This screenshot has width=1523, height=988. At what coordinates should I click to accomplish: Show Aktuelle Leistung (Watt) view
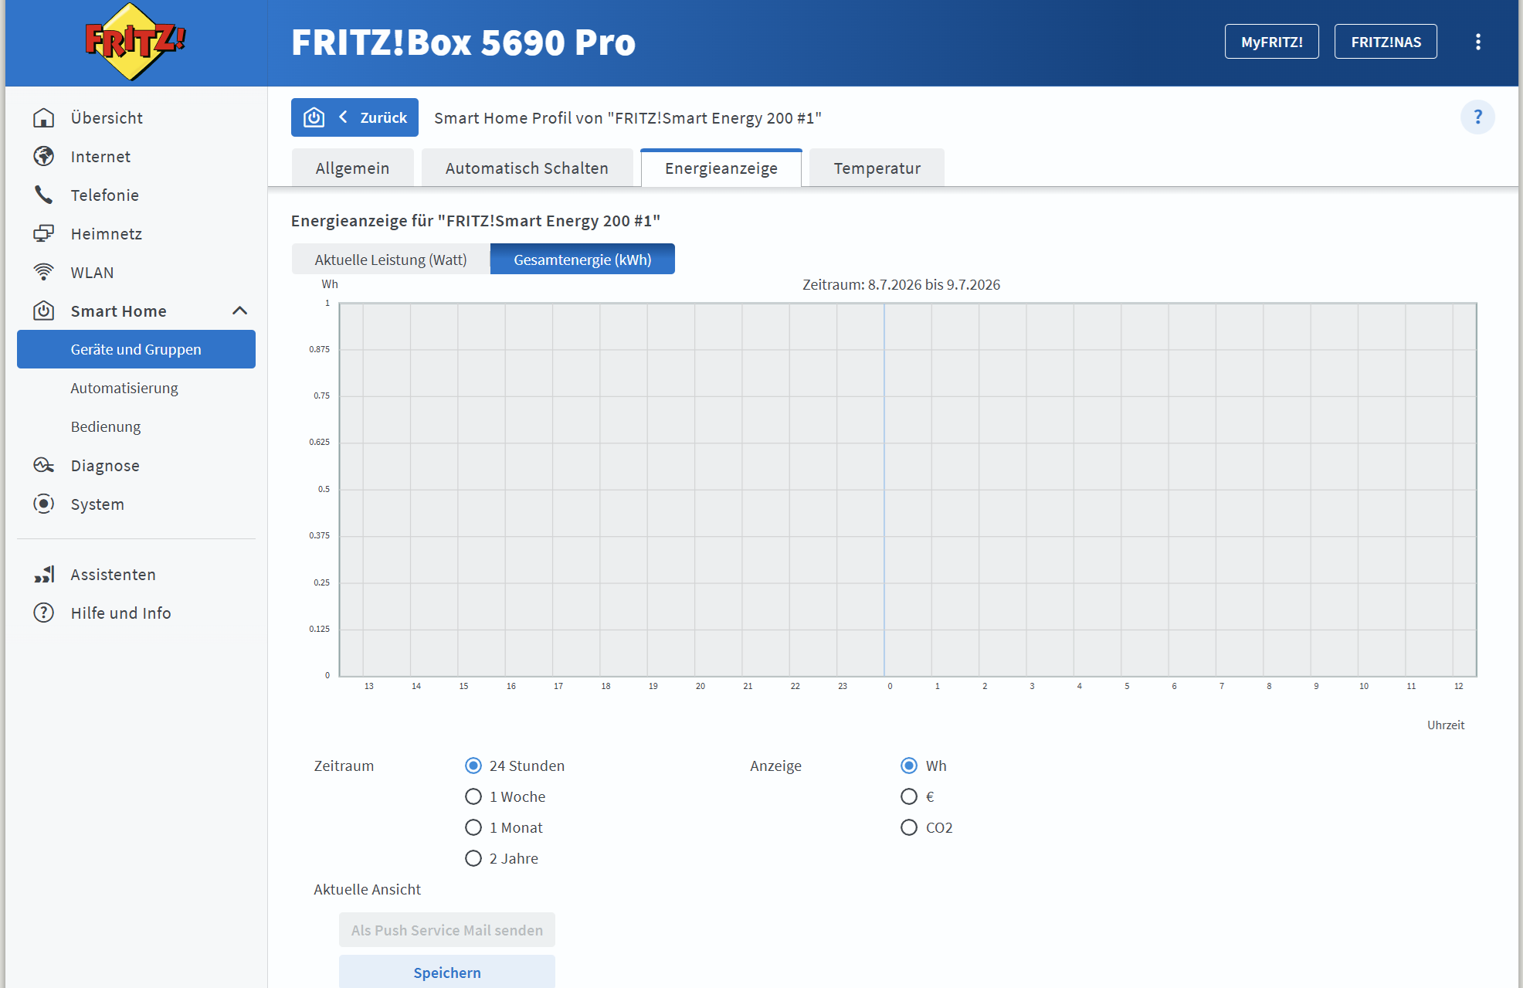point(391,260)
